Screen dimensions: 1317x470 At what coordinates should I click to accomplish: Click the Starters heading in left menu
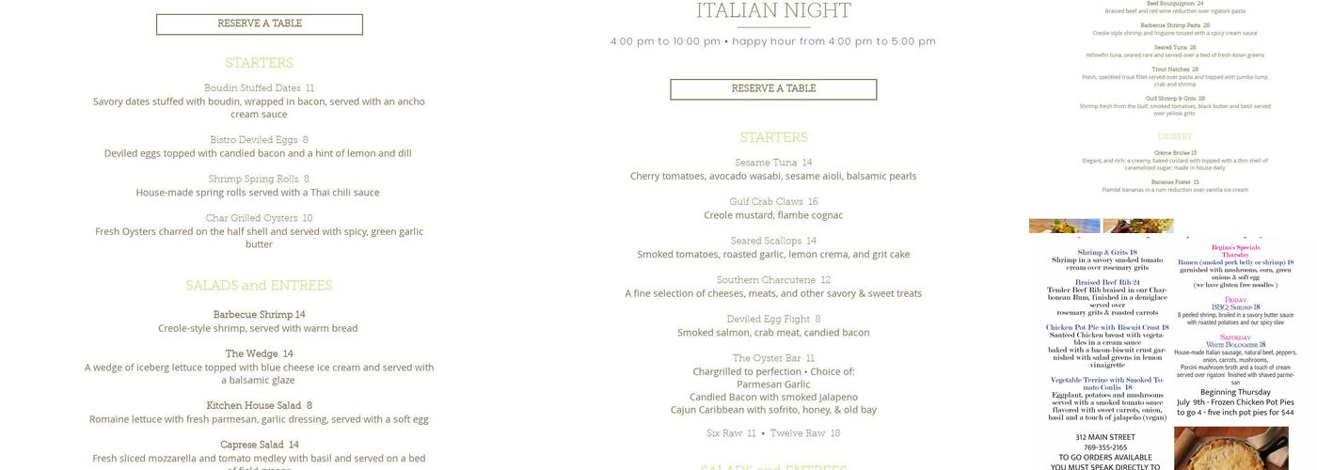click(260, 63)
